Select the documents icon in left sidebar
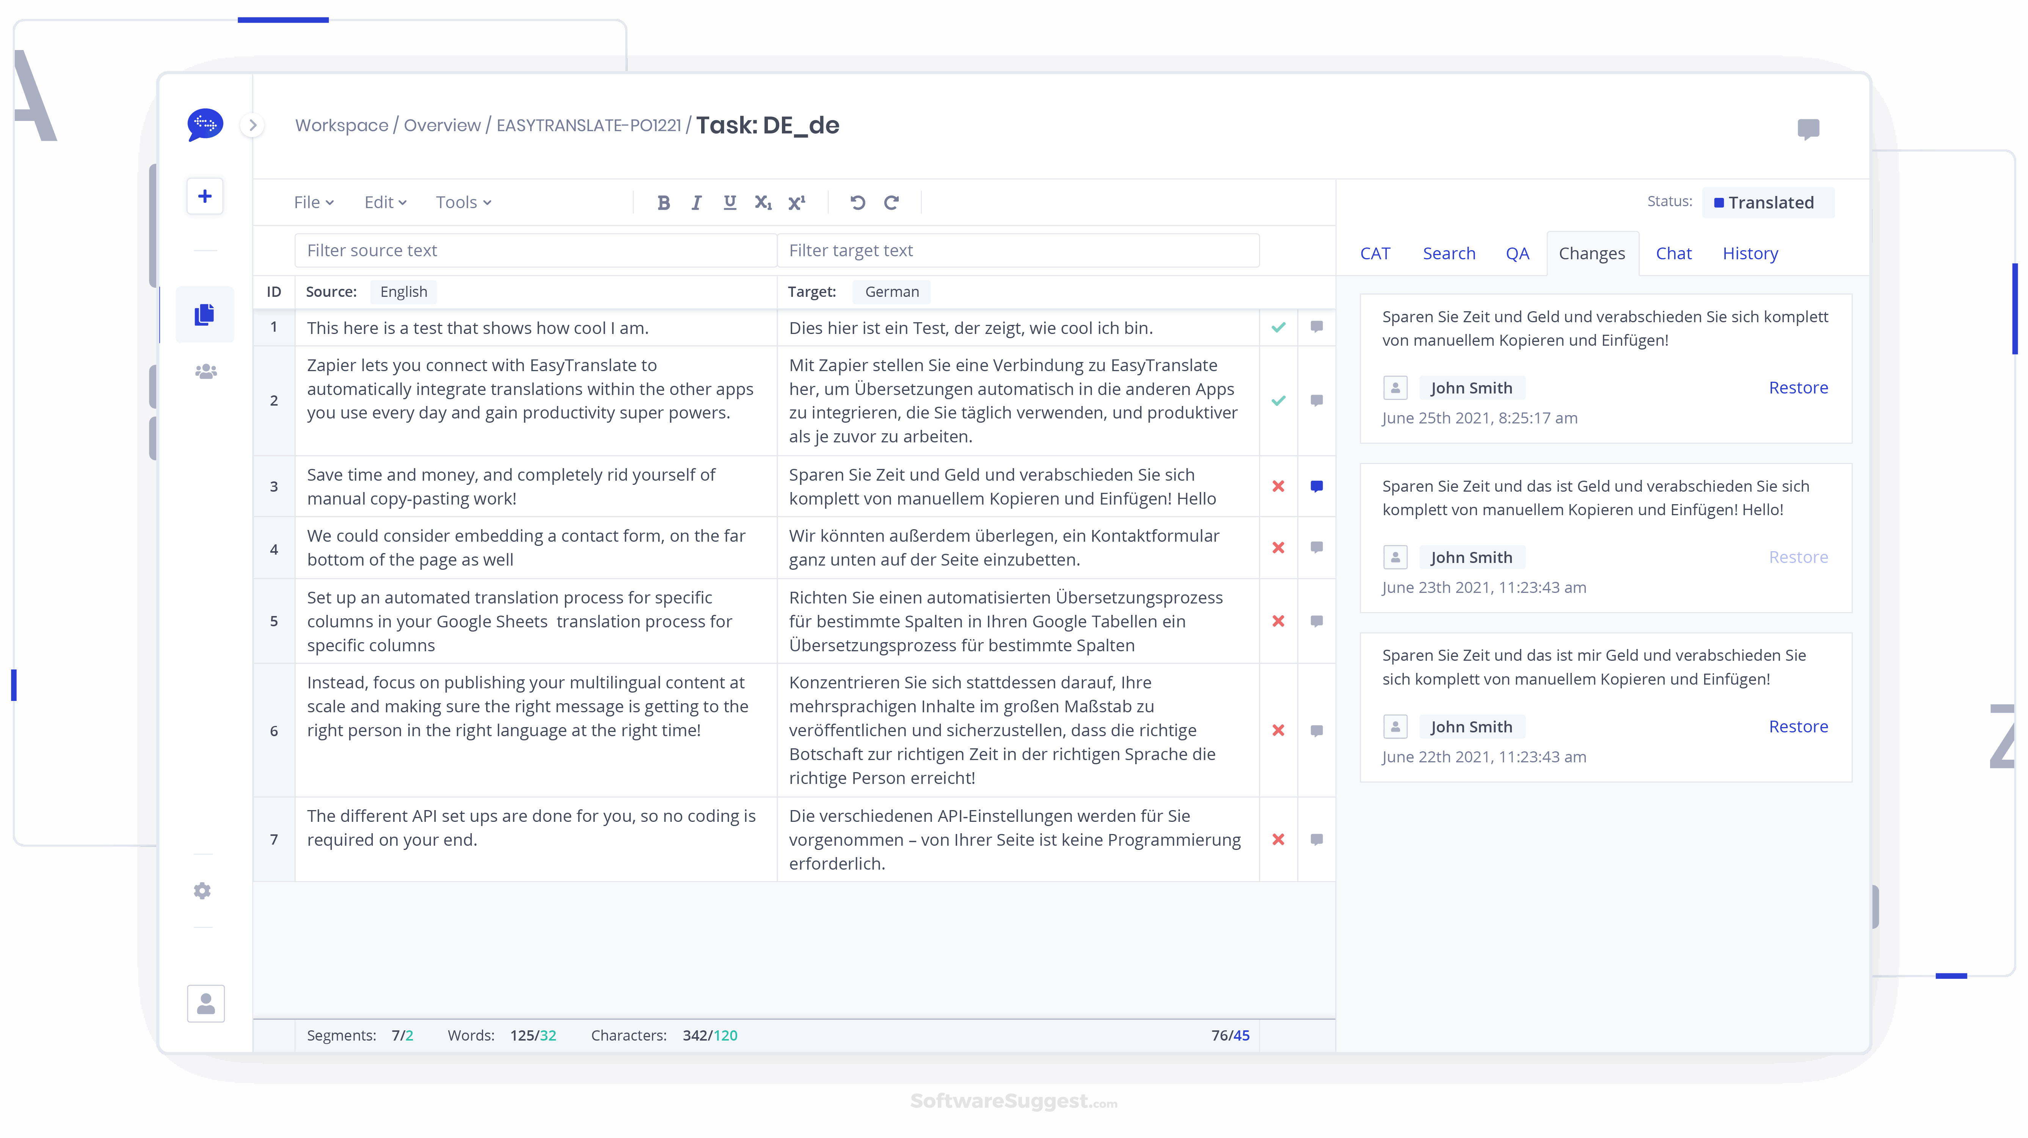 click(204, 314)
